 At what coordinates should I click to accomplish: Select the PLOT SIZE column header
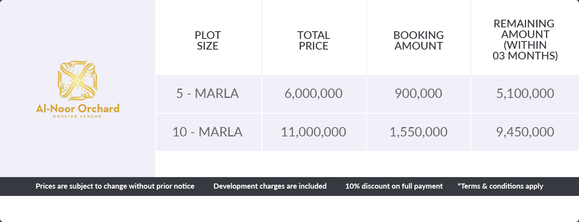point(208,41)
